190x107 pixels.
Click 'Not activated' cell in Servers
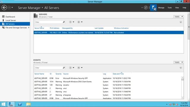point(119,33)
